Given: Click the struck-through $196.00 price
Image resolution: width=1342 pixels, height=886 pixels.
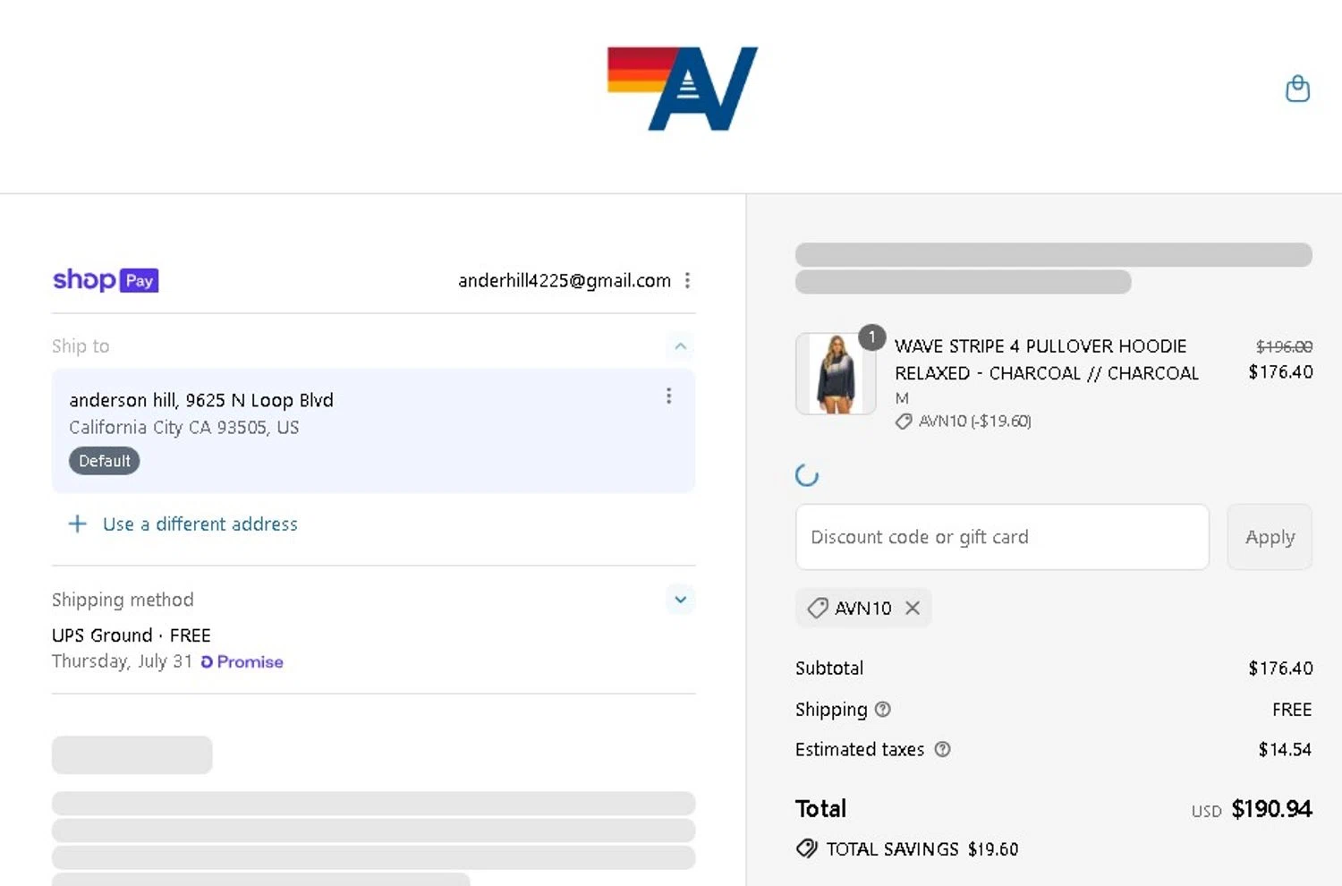Looking at the screenshot, I should [x=1284, y=346].
